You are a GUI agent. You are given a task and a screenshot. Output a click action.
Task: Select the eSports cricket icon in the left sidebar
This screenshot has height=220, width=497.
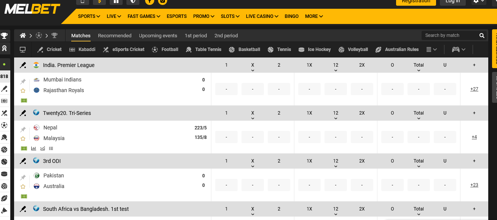pyautogui.click(x=4, y=113)
